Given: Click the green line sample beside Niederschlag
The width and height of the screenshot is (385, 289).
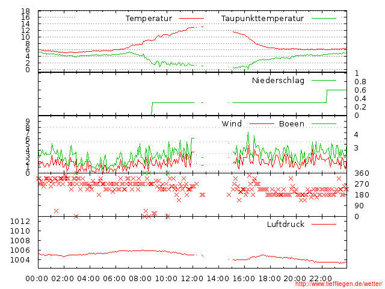Looking at the screenshot, I should point(324,80).
